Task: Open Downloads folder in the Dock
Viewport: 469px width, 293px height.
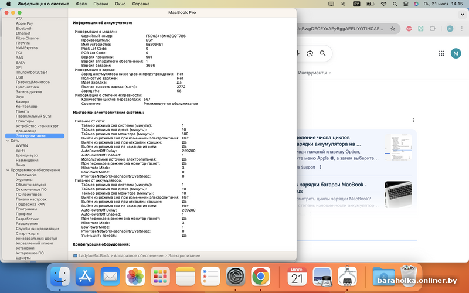Action: tap(383, 276)
